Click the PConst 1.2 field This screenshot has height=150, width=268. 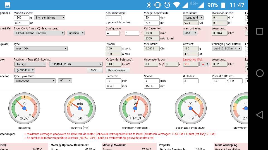[x=219, y=81]
